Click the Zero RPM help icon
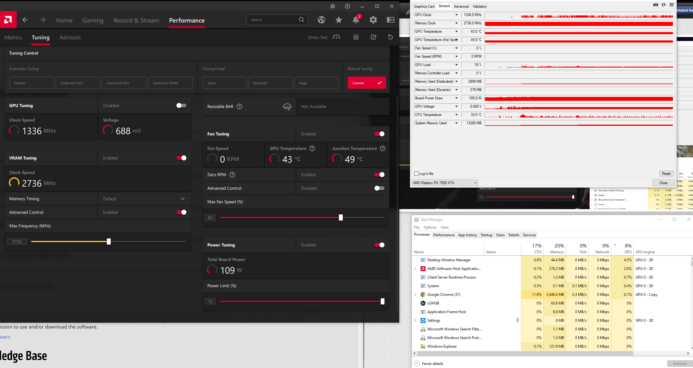Image resolution: width=693 pixels, height=368 pixels. click(x=232, y=175)
